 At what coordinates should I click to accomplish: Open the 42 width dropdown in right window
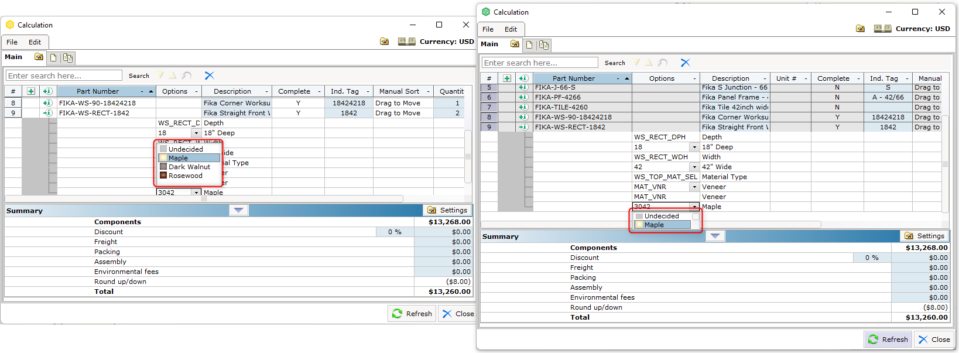click(694, 167)
